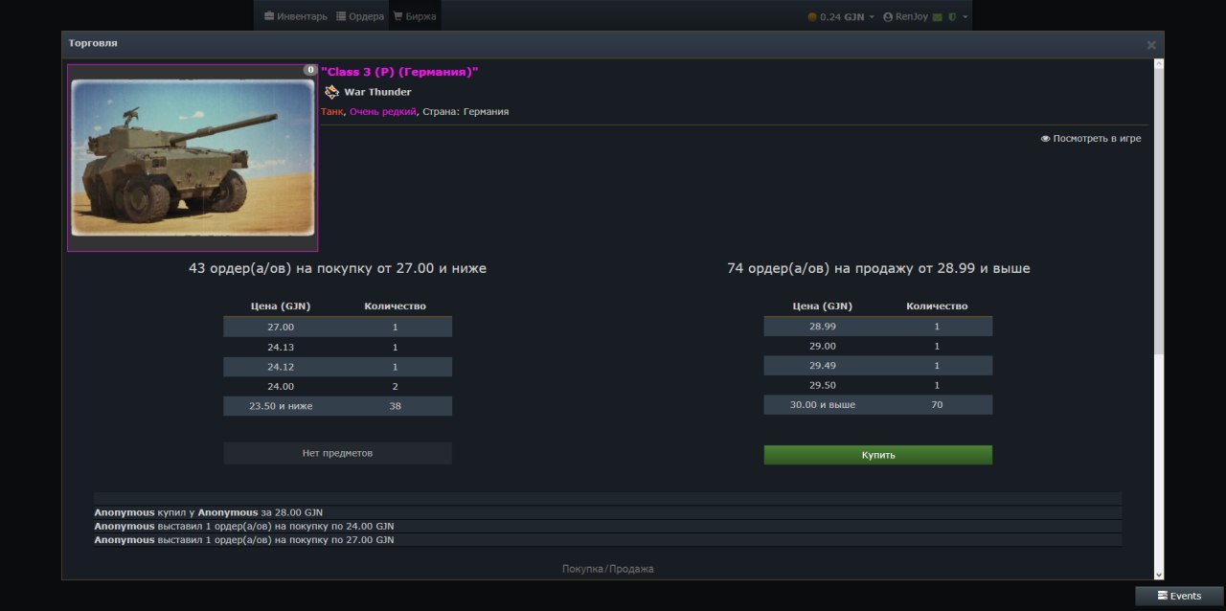The image size is (1226, 611).
Task: Select sell order row 29.49
Action: pos(878,366)
